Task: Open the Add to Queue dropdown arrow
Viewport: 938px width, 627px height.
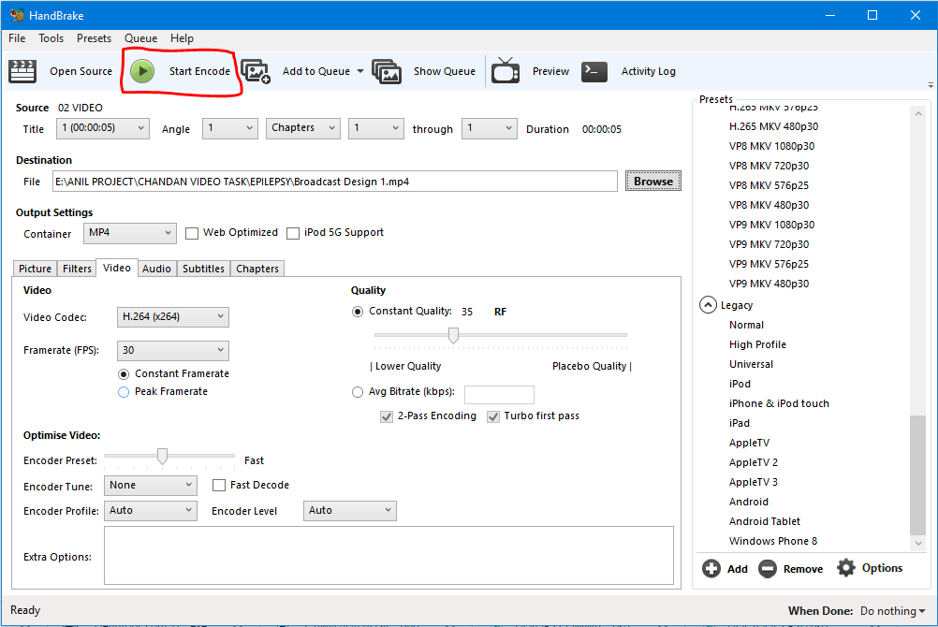Action: [360, 71]
